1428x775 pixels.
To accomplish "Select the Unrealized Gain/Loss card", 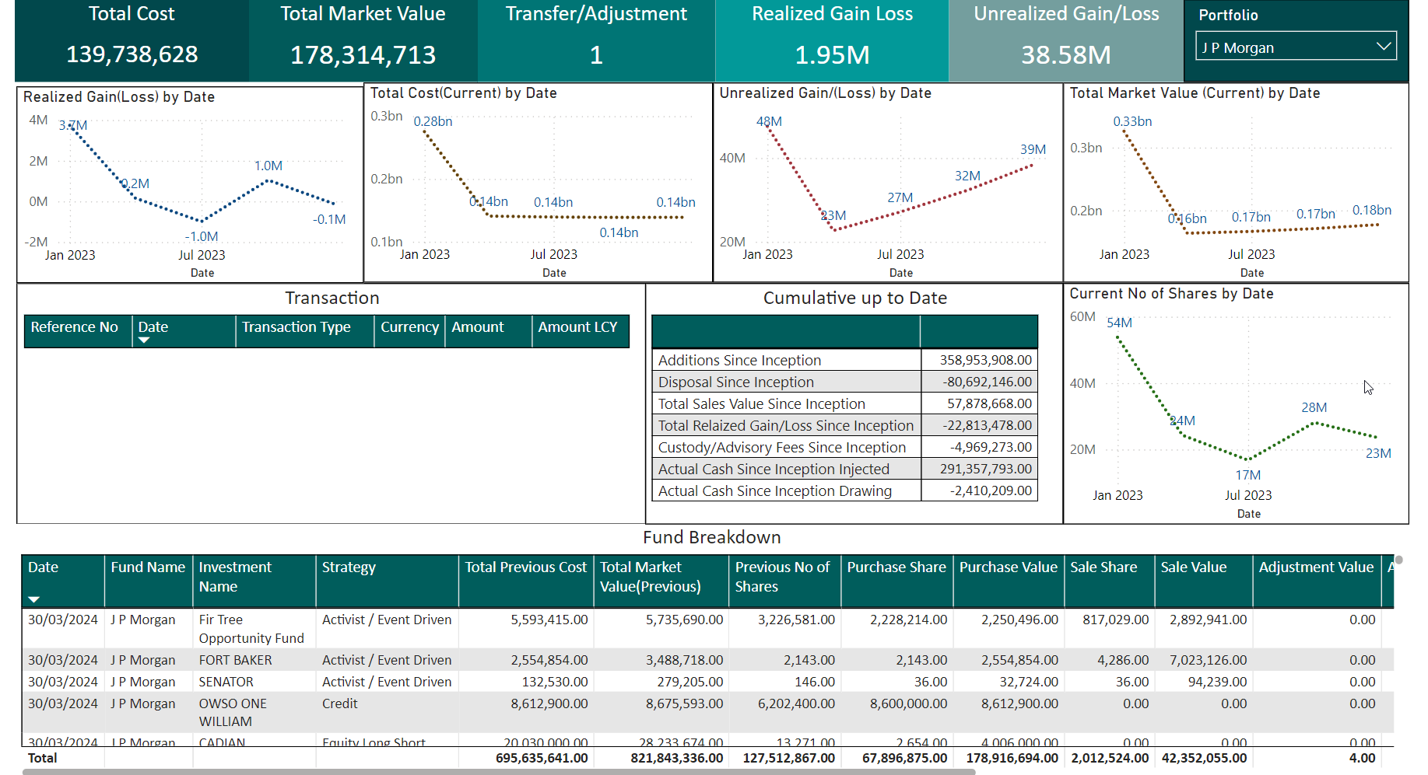I will [1065, 40].
